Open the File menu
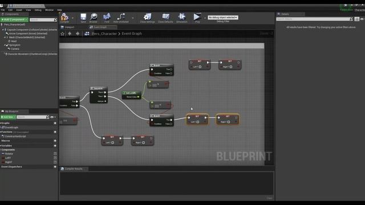 pos(3,10)
